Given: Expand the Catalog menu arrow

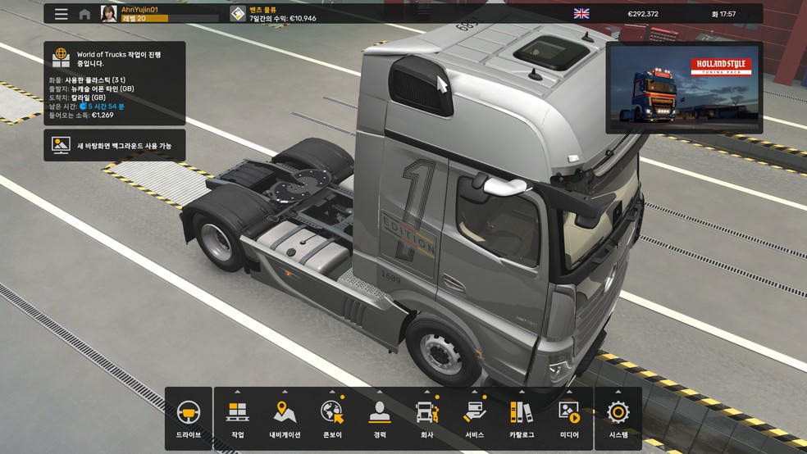Looking at the screenshot, I should (522, 392).
